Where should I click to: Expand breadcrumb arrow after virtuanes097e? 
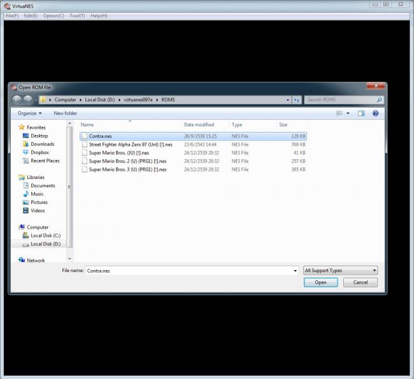tap(157, 100)
